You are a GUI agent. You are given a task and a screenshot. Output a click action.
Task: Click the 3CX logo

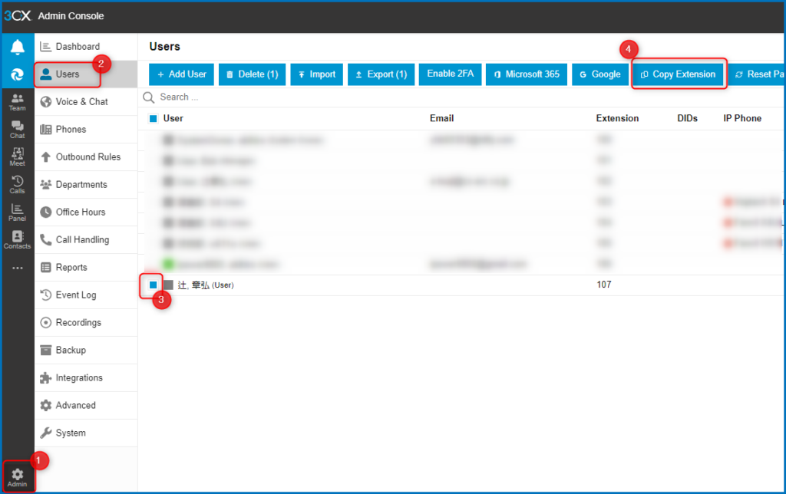tap(18, 16)
